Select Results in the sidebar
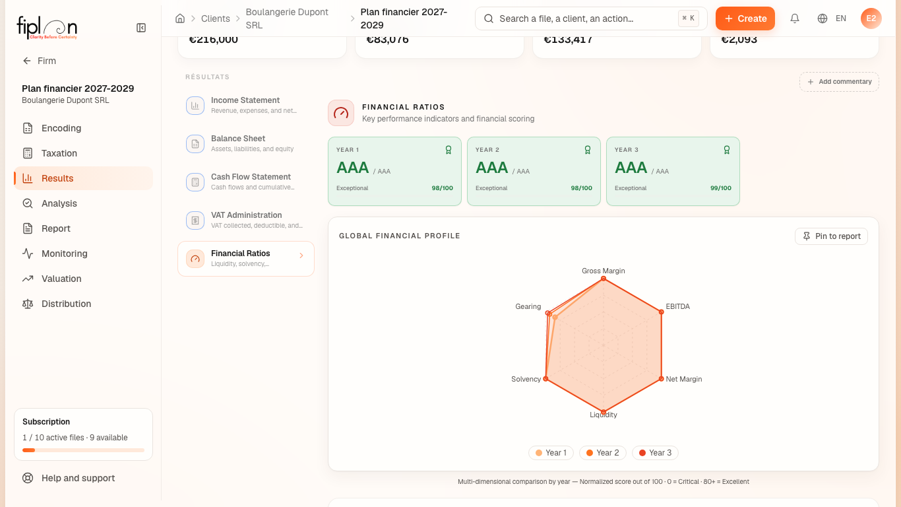 (83, 178)
